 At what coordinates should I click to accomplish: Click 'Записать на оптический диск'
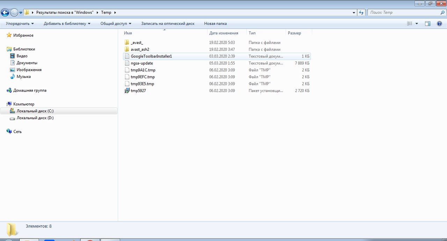click(168, 23)
